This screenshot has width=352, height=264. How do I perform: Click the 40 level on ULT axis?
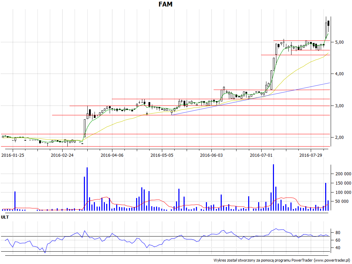pos(338,248)
